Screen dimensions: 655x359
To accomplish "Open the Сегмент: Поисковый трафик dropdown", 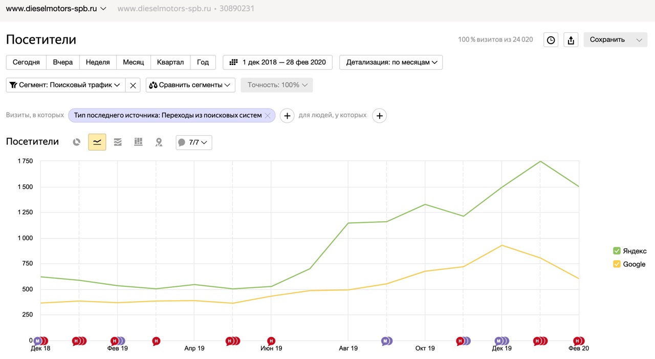I will click(65, 85).
